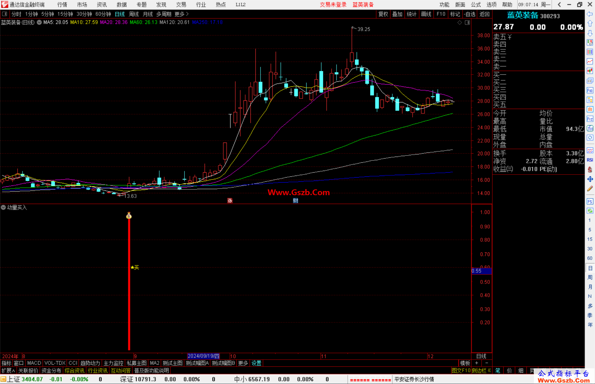Click the orange document sidebar icon

coord(590,109)
